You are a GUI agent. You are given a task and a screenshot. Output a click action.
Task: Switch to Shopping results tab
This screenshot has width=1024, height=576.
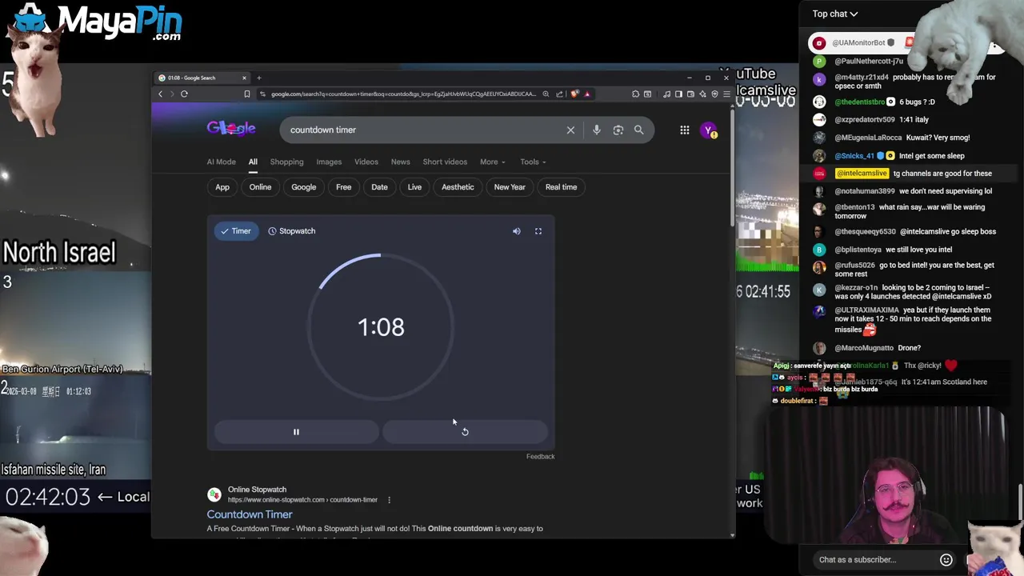coord(286,162)
